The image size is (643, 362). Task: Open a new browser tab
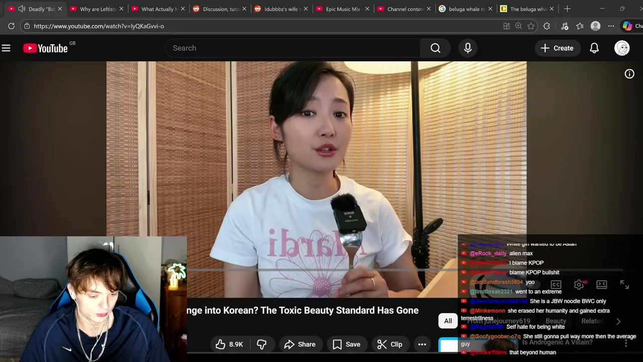(567, 9)
